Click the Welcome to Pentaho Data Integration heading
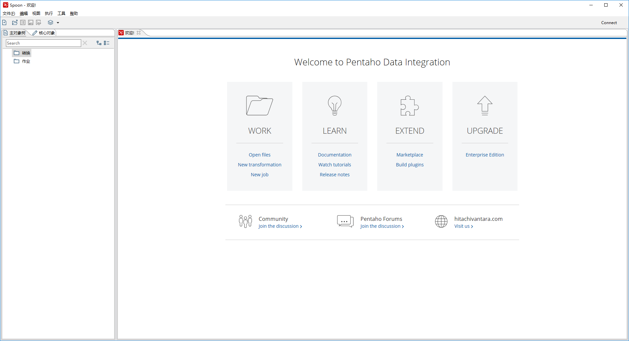The height and width of the screenshot is (341, 629). [x=372, y=62]
